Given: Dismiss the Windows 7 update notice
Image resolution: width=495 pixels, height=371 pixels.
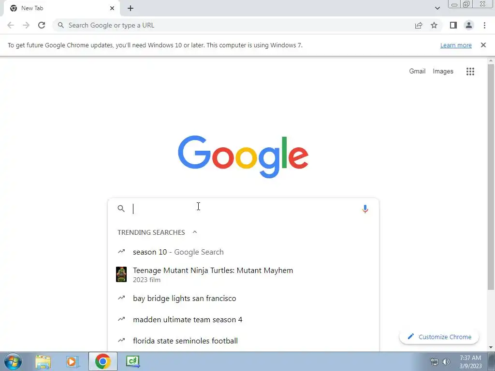Looking at the screenshot, I should coord(483,45).
